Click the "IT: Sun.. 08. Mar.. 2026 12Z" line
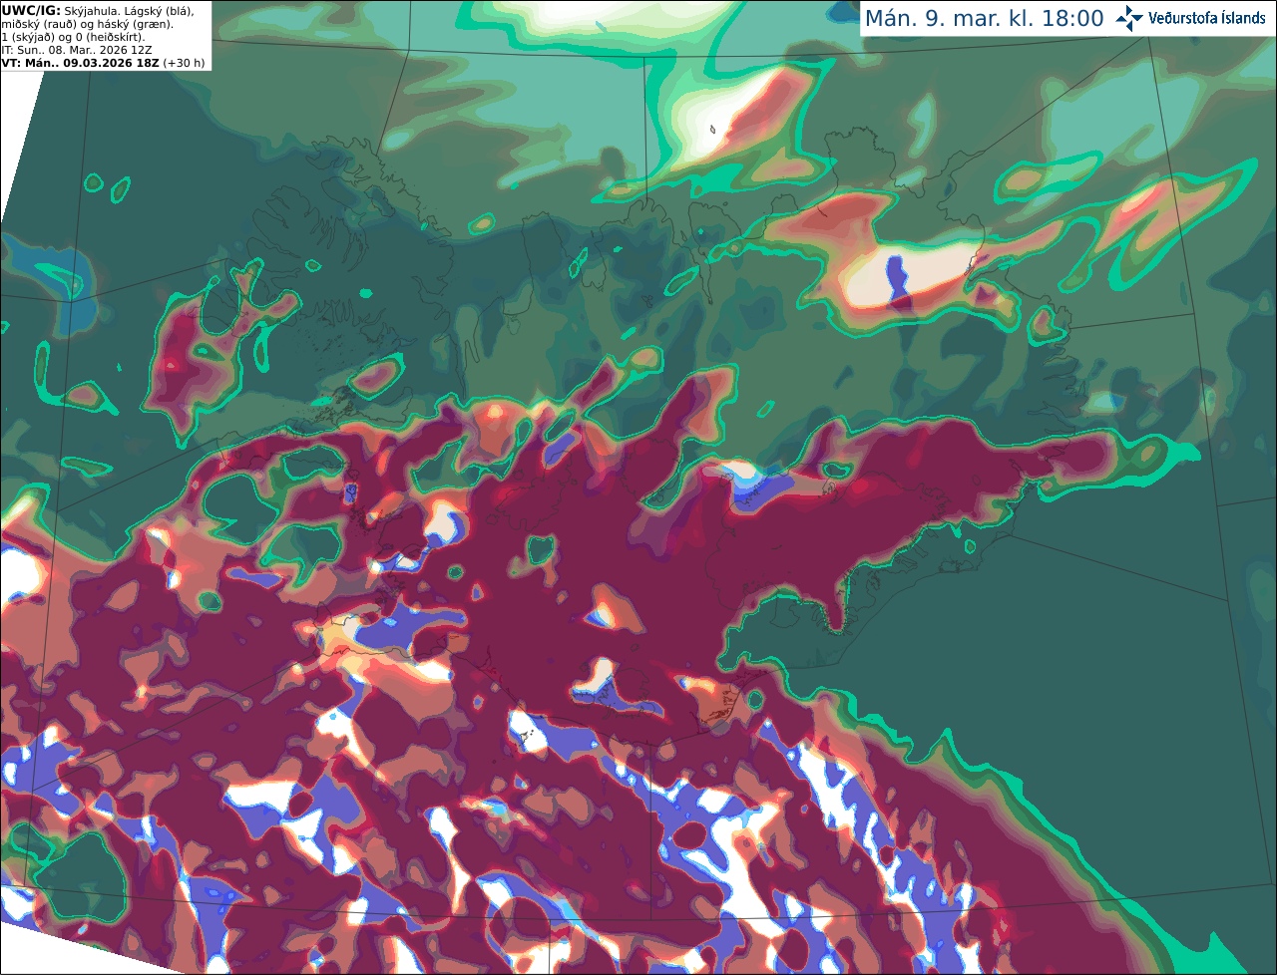The height and width of the screenshot is (975, 1277). tap(77, 50)
